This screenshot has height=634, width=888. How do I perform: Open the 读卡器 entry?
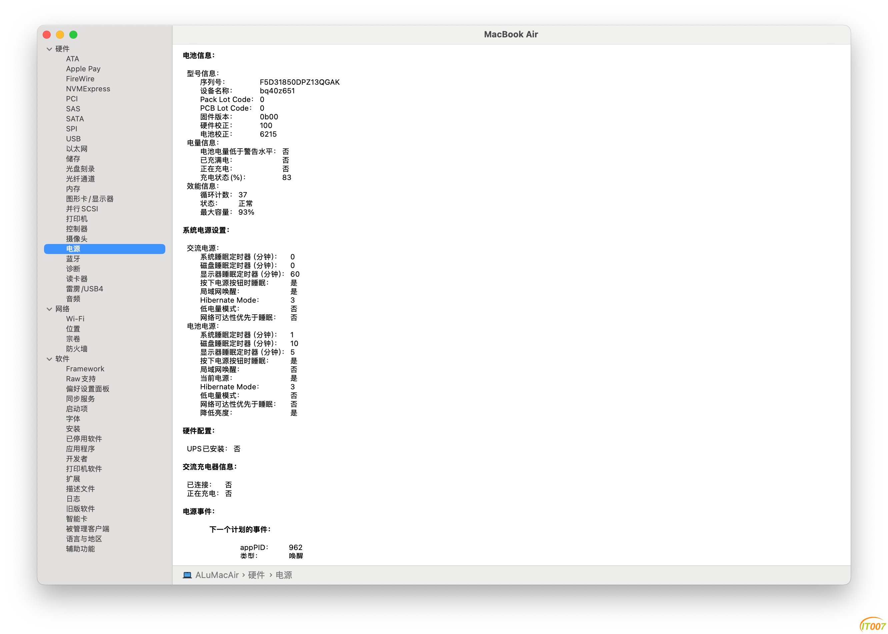77,279
